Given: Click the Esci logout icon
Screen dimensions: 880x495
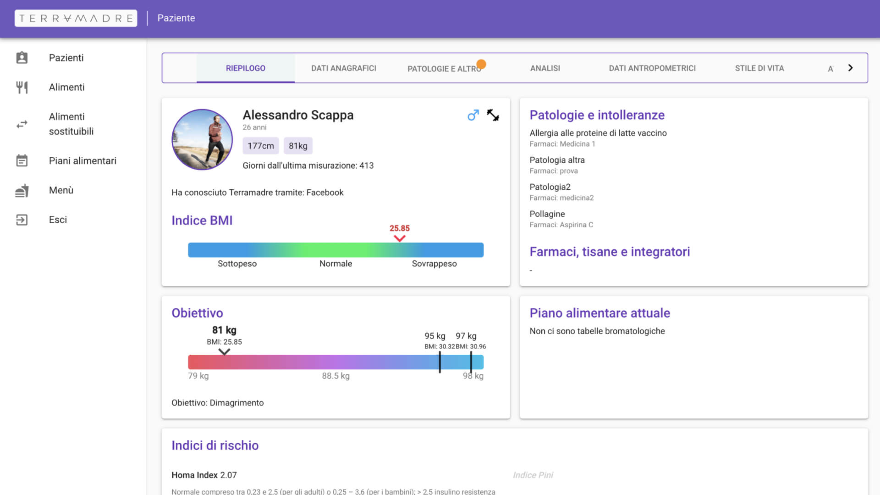Looking at the screenshot, I should tap(22, 220).
